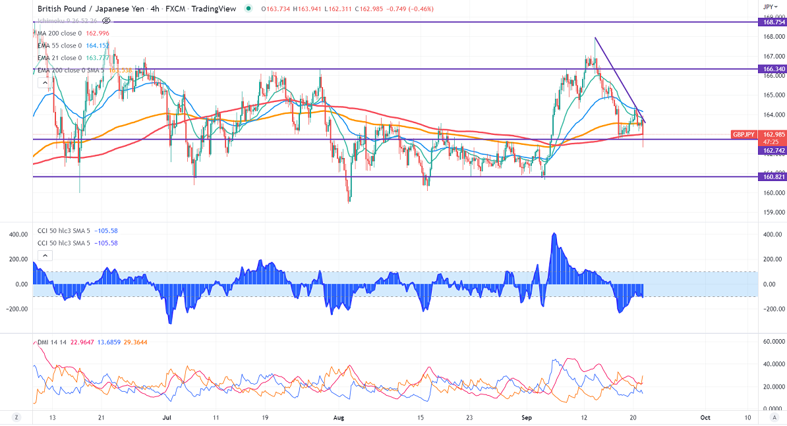
Task: Click the DMI value 13.6859
Action: [x=109, y=342]
